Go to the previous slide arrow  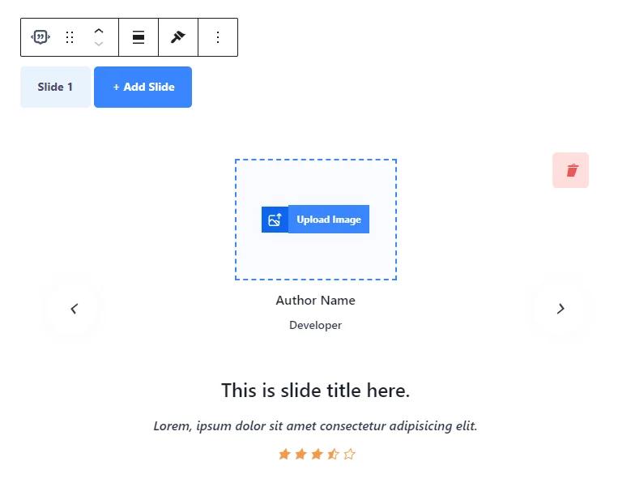74,309
